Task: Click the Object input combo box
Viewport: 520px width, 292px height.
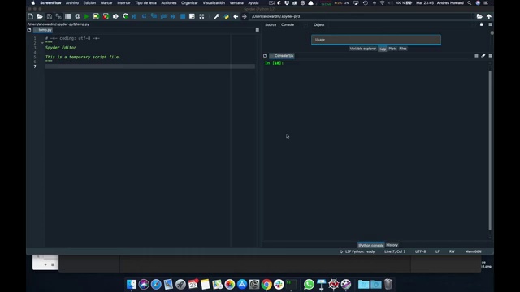Action: 401,24
